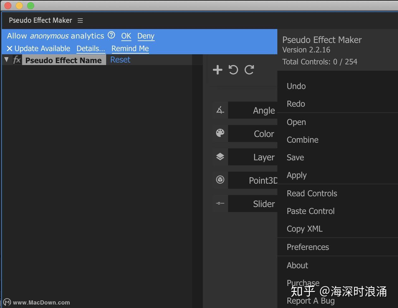This screenshot has width=398, height=308.
Task: Dismiss the Update Available banner with the X
Action: click(9, 48)
